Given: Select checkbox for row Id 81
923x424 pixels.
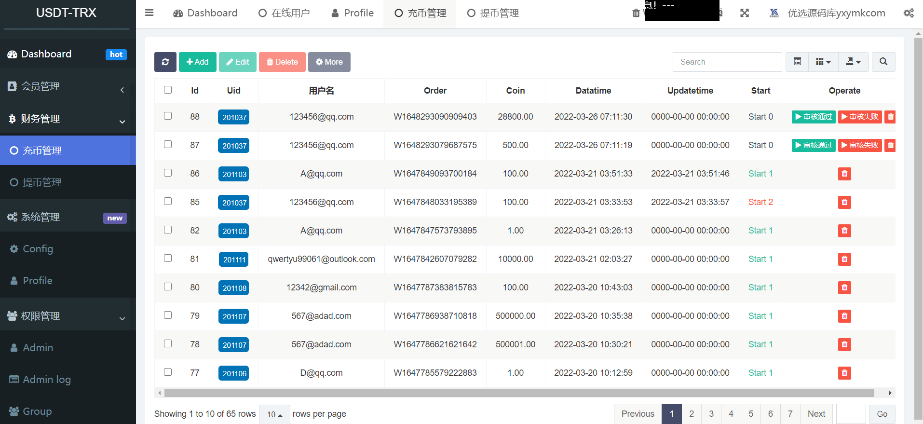Looking at the screenshot, I should [x=168, y=258].
